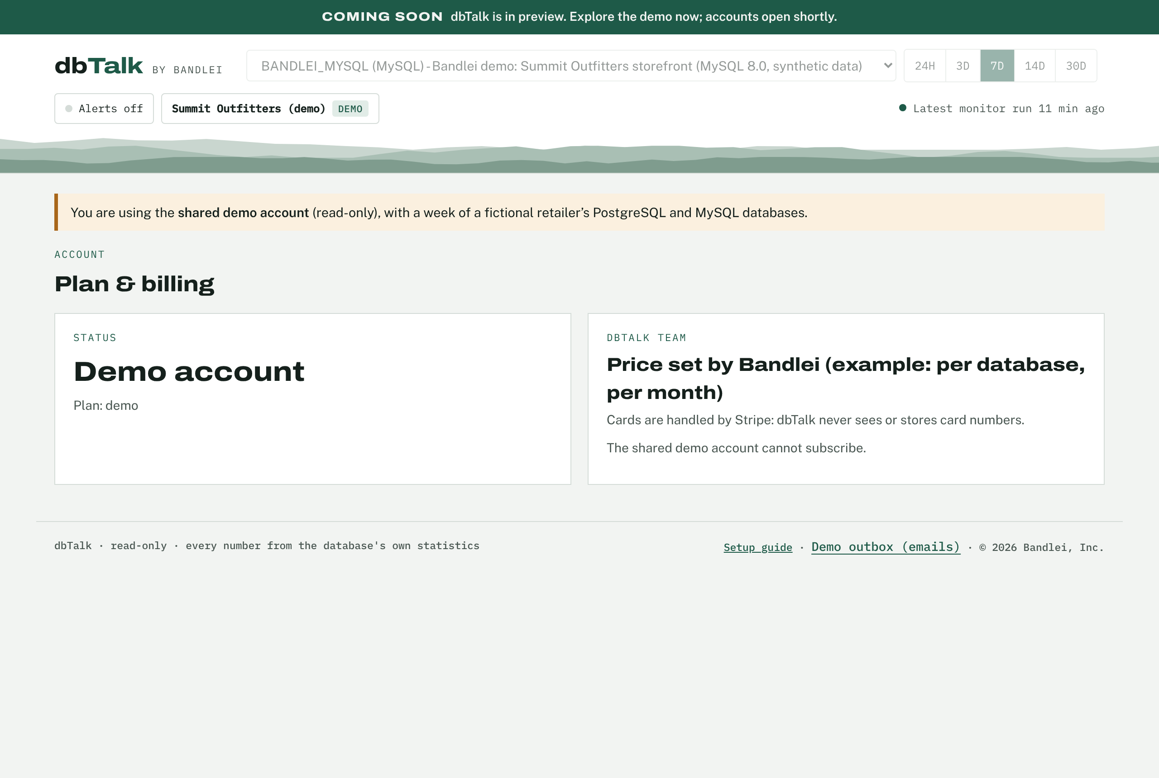The width and height of the screenshot is (1159, 778).
Task: Select the 30D time range
Action: point(1076,66)
